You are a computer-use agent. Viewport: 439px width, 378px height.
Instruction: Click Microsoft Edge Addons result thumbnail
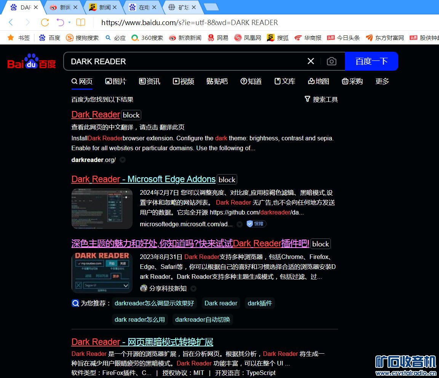coord(102,208)
